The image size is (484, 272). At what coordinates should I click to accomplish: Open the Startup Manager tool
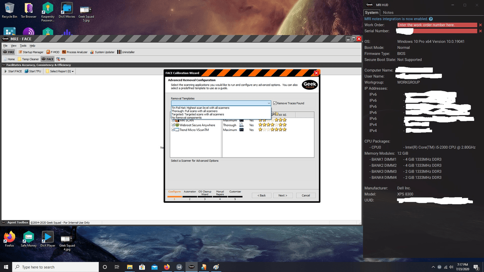[31, 52]
